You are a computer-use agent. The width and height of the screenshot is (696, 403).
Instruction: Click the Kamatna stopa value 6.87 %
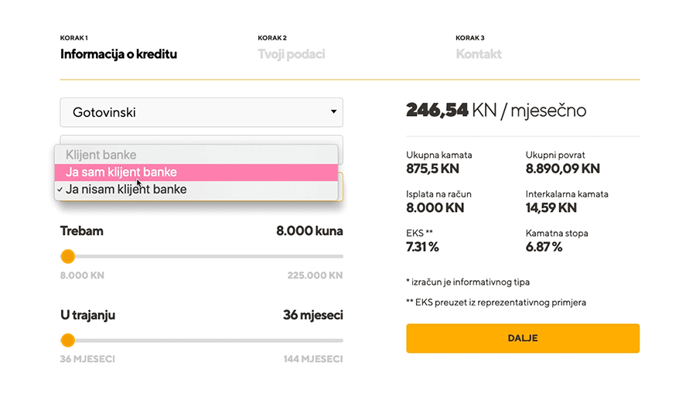pyautogui.click(x=544, y=247)
